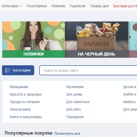Click the chevron arrow beside top Категории

(x=21, y=6)
